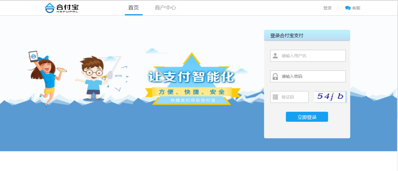Click the 让支付智能化 banner headline

tap(191, 77)
